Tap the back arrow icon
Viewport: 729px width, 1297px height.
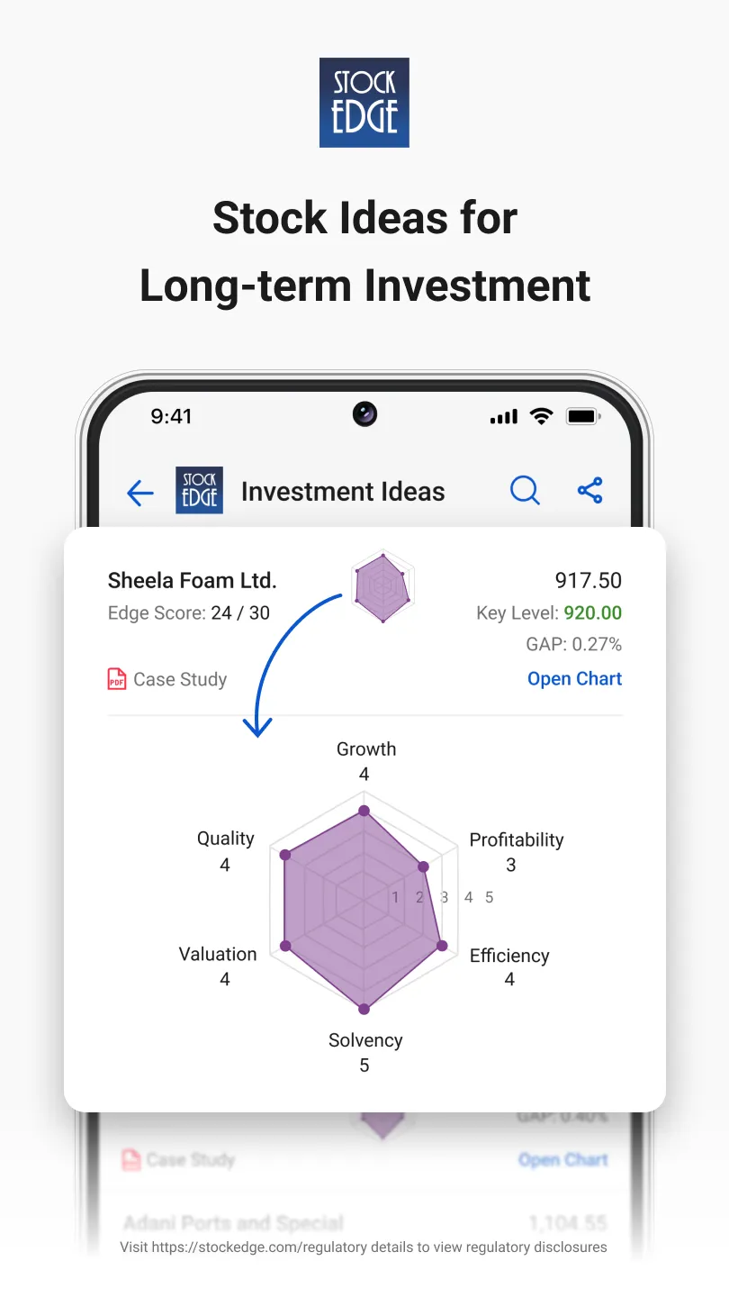click(140, 493)
